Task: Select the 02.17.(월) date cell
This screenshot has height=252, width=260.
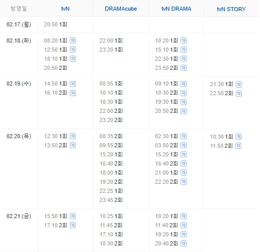Action: pos(19,24)
